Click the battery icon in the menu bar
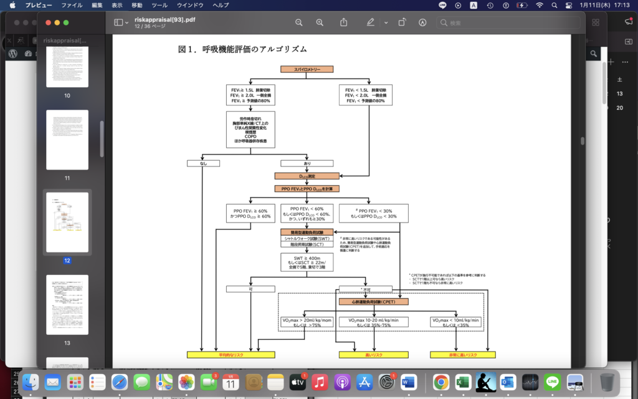The width and height of the screenshot is (638, 399). [521, 5]
